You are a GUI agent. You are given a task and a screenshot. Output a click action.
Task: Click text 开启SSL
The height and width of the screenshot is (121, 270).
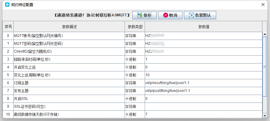(21, 99)
